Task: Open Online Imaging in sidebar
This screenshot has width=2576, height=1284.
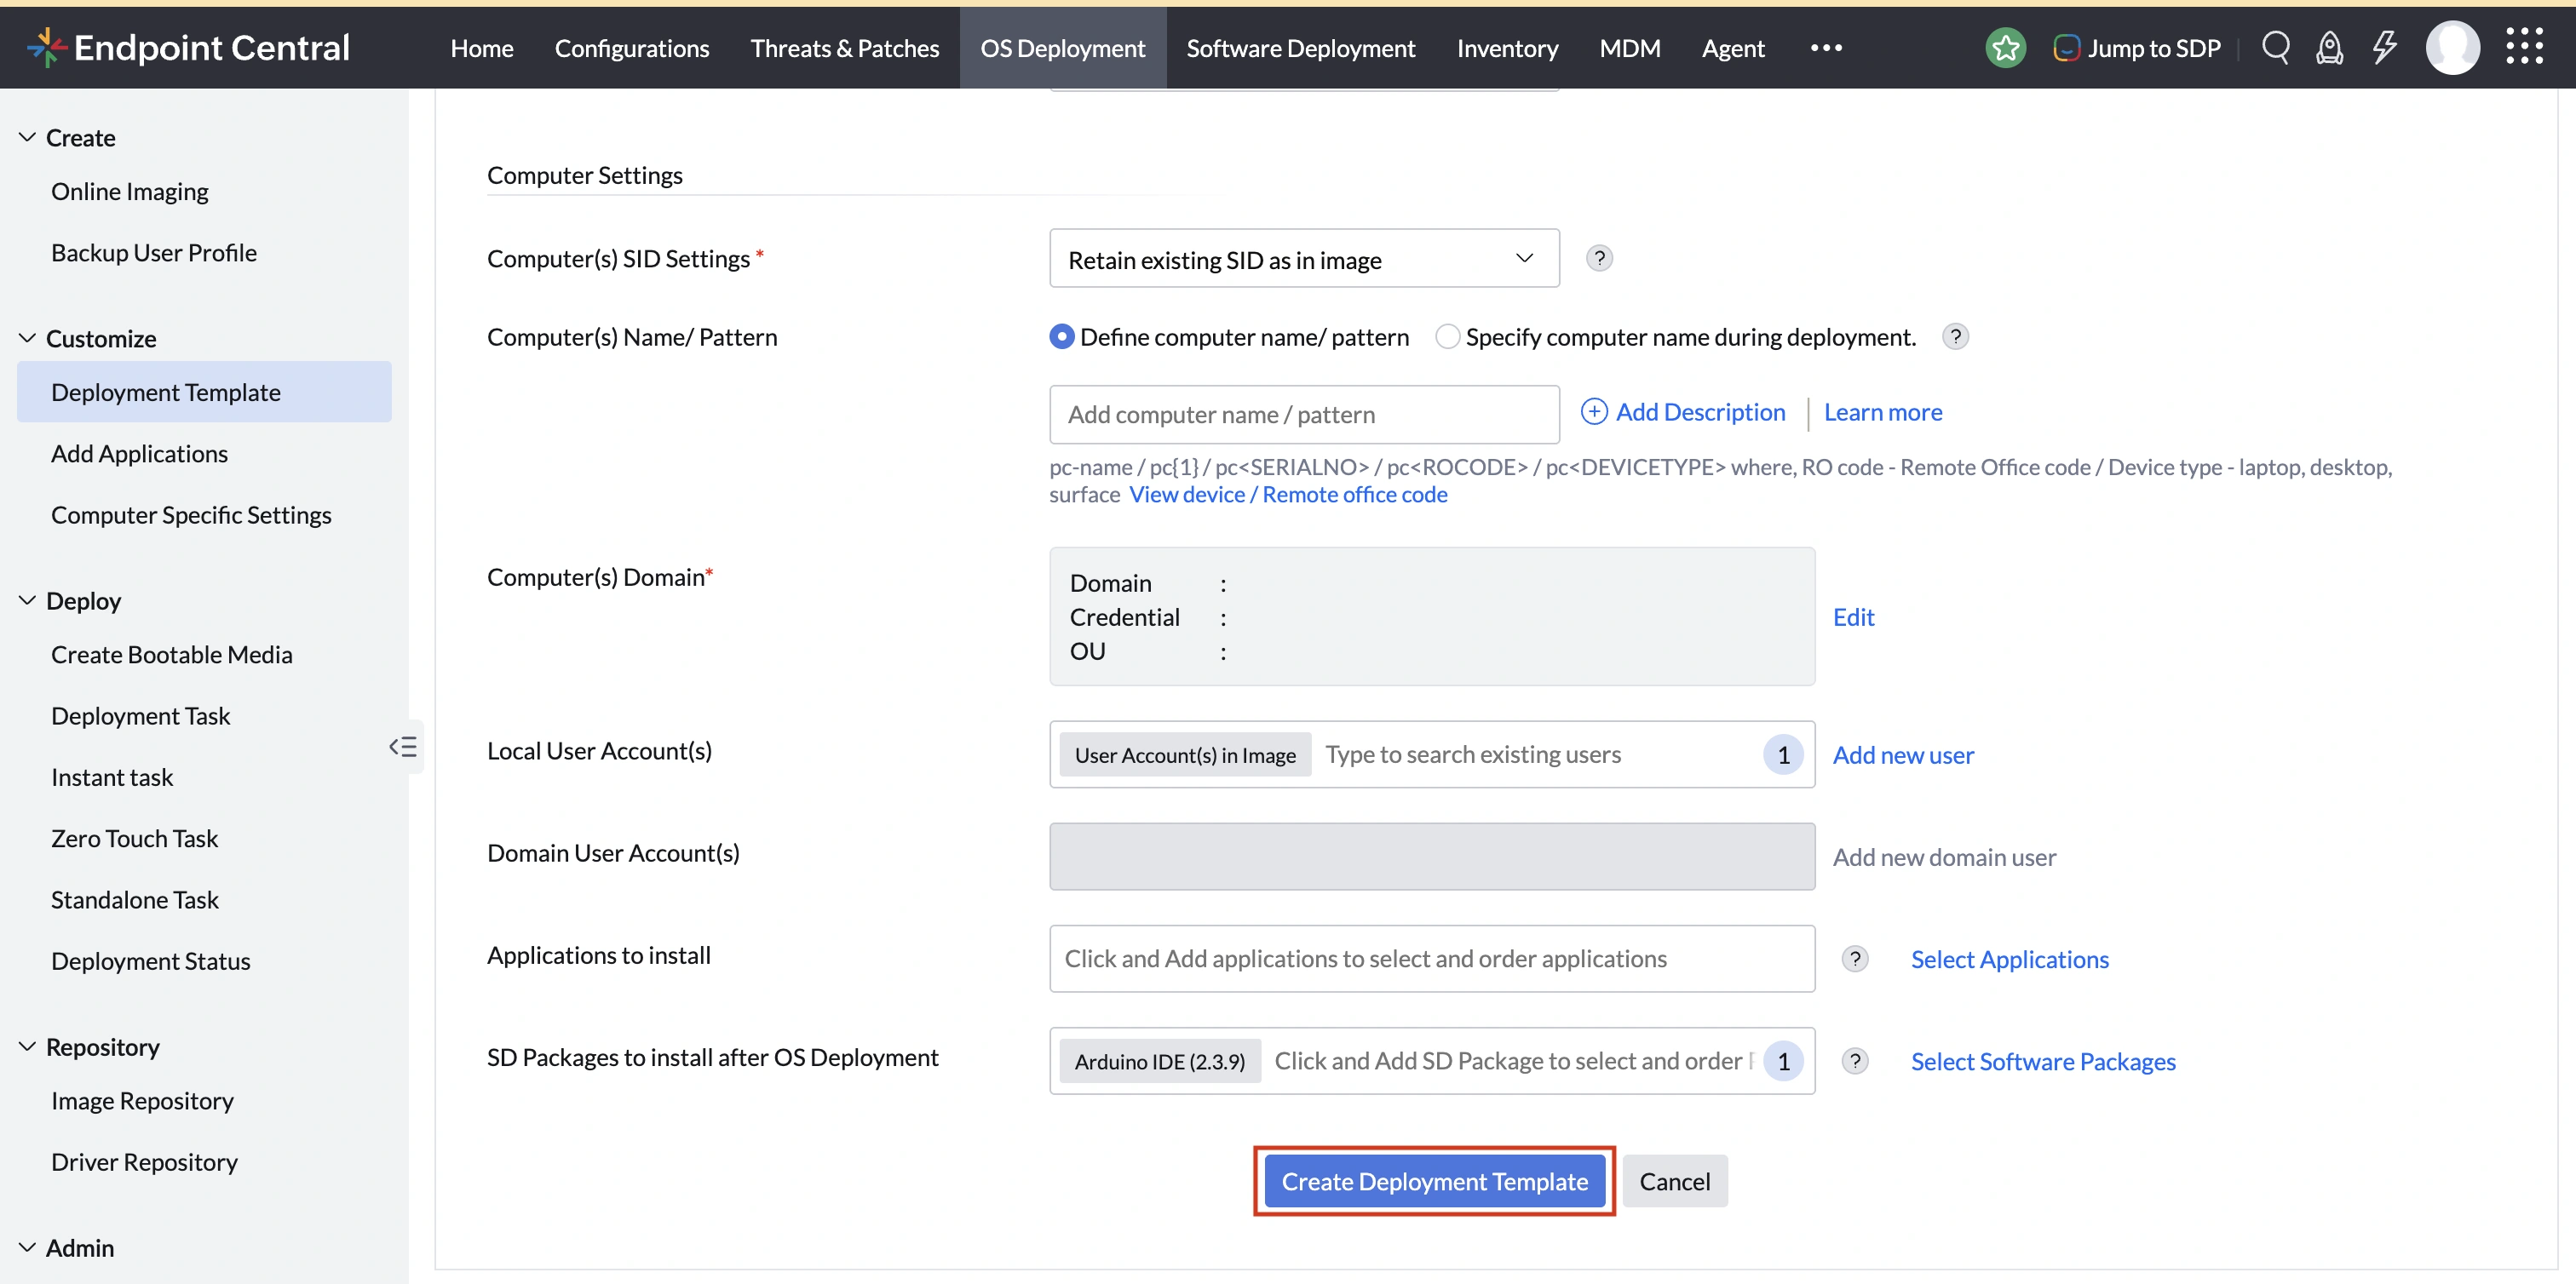Action: tap(129, 191)
